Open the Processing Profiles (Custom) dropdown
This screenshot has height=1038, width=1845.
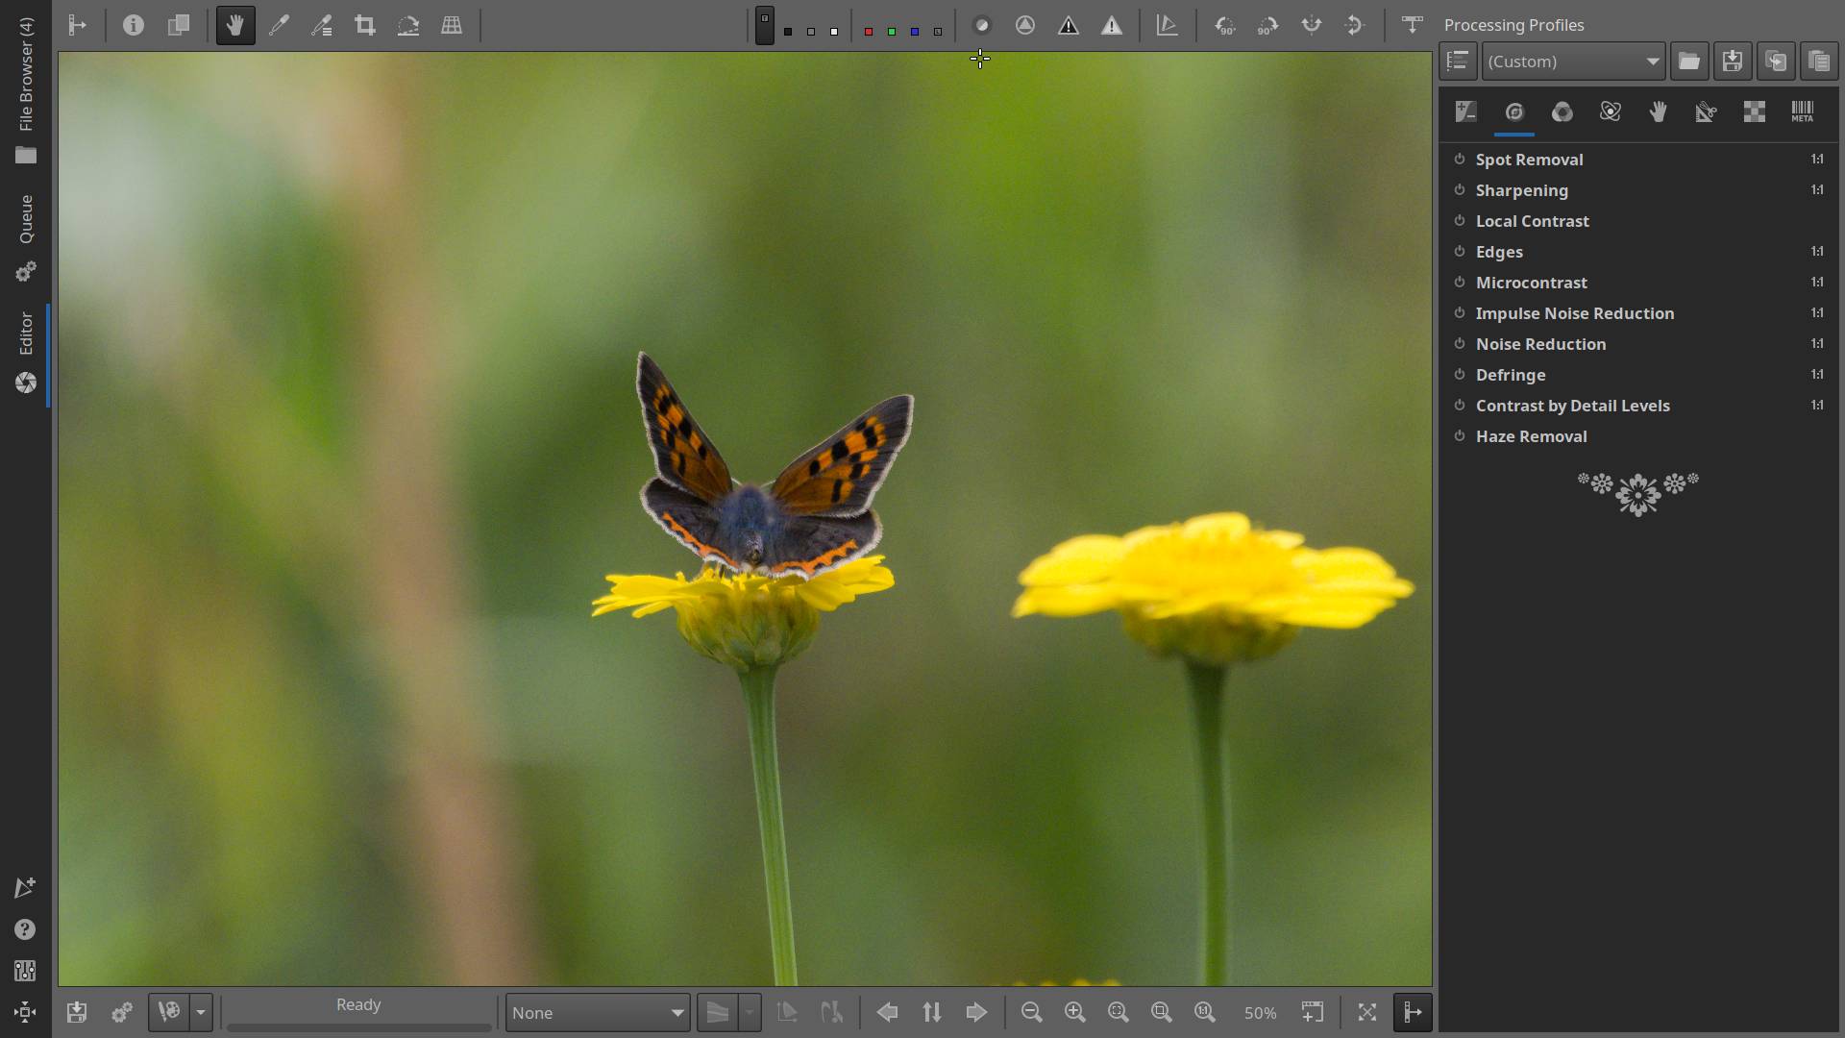click(1572, 62)
